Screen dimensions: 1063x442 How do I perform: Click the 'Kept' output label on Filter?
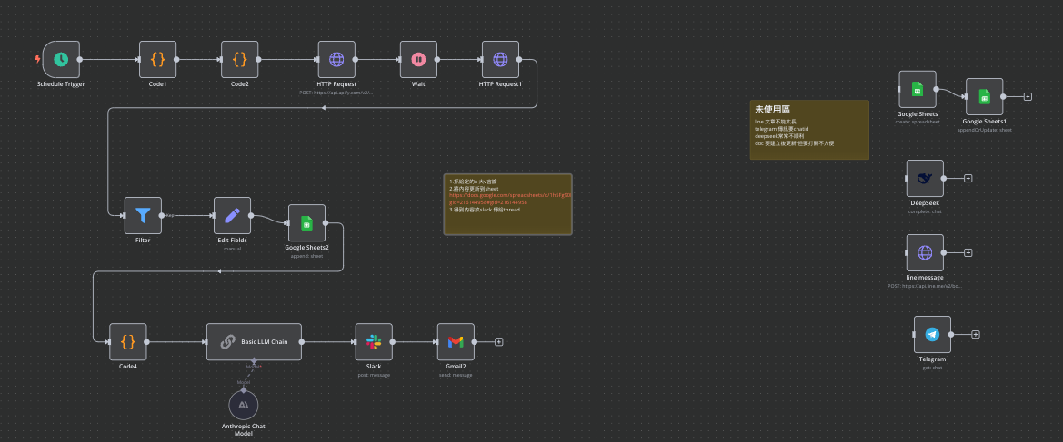[171, 215]
